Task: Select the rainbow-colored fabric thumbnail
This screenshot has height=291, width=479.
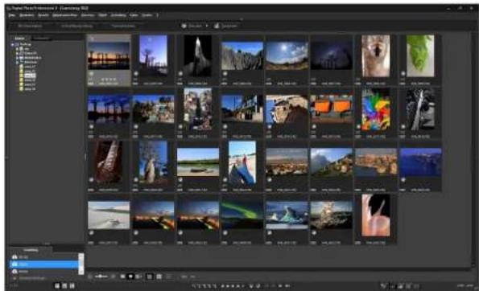Action: coord(376,109)
